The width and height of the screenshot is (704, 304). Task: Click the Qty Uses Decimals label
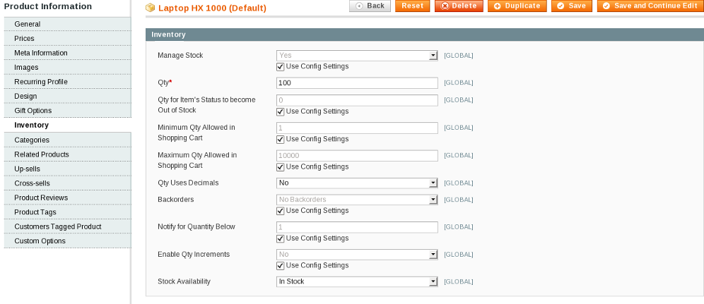click(x=188, y=183)
